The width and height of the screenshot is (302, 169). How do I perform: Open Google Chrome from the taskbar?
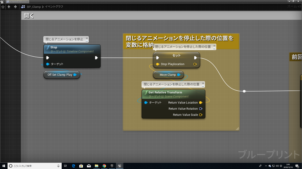[104, 166]
